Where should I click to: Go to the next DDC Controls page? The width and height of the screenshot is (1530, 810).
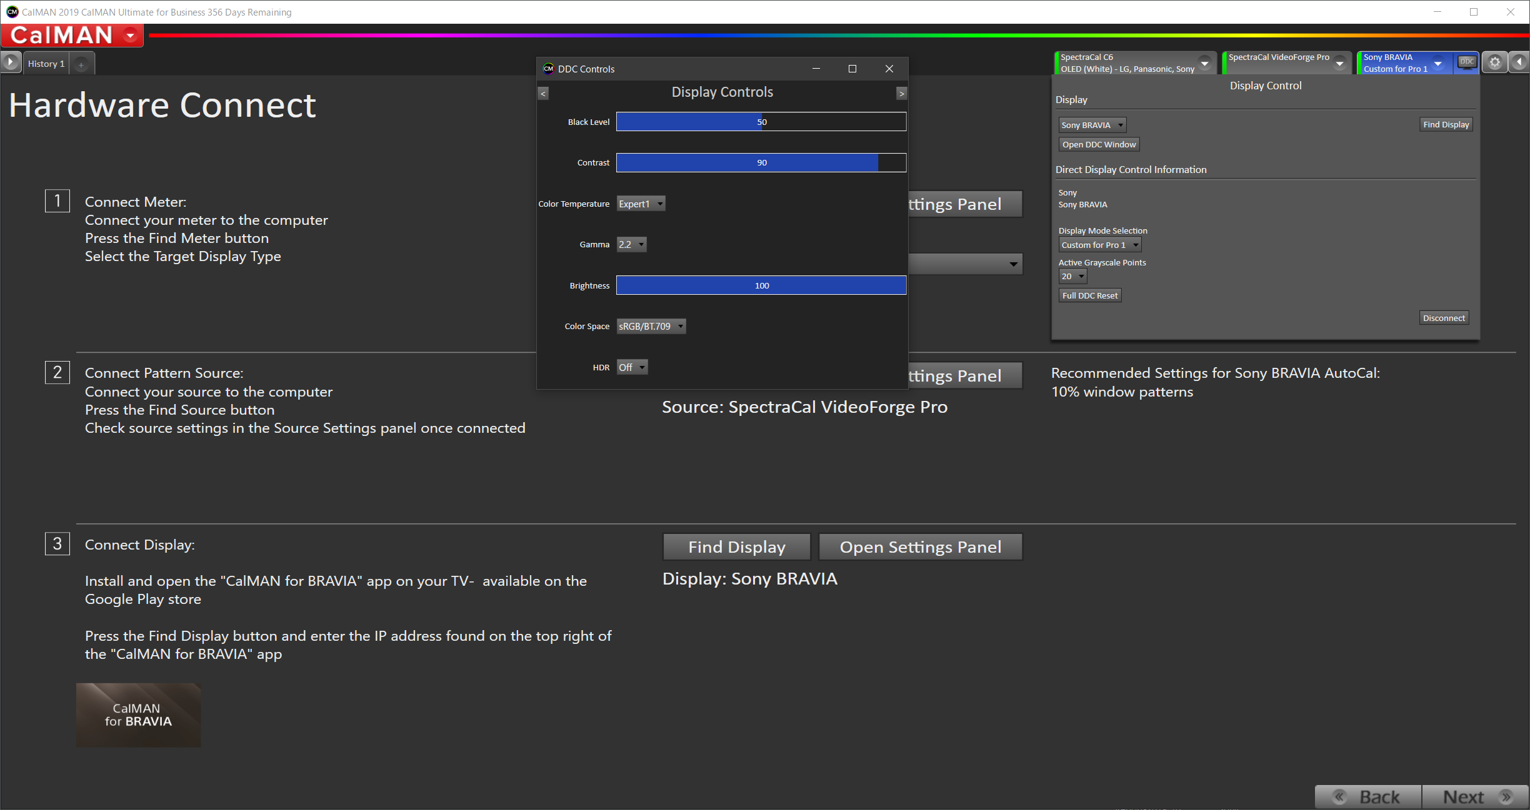pyautogui.click(x=901, y=93)
